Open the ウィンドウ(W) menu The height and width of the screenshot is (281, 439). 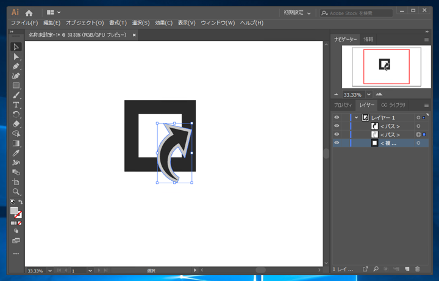(218, 23)
